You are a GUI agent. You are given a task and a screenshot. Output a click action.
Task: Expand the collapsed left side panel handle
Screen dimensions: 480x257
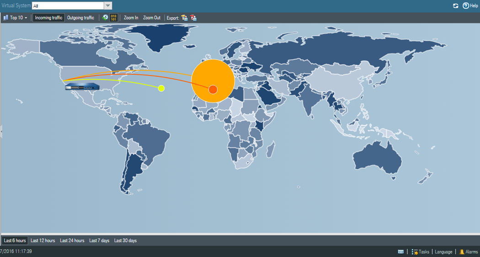(1, 132)
